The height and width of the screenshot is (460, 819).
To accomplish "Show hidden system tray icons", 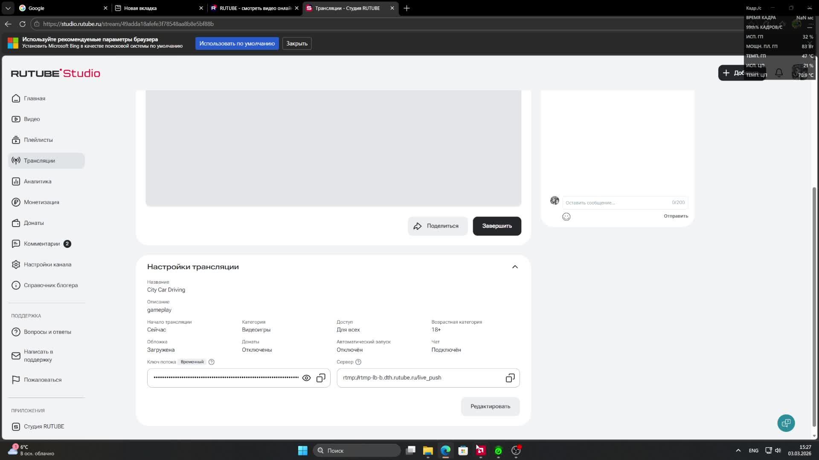I will pyautogui.click(x=738, y=451).
